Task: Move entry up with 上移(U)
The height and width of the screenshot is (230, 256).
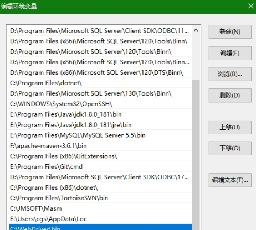Action: point(230,127)
